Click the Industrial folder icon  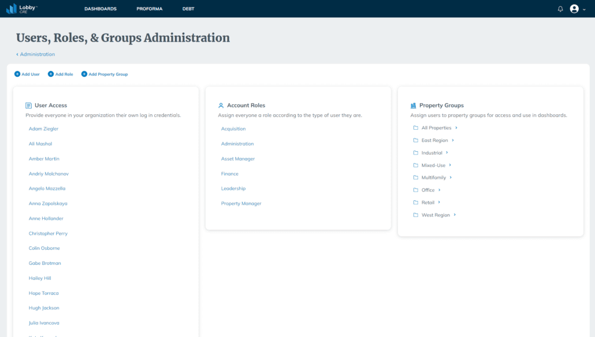pyautogui.click(x=415, y=153)
